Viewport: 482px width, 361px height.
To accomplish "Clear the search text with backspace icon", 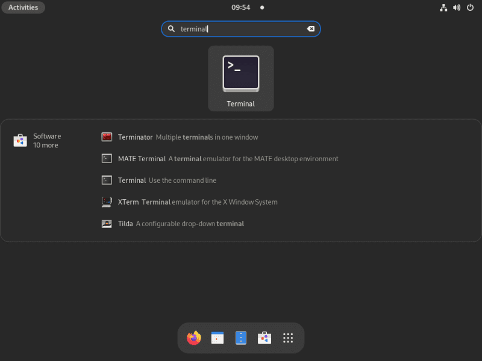I will tap(311, 29).
